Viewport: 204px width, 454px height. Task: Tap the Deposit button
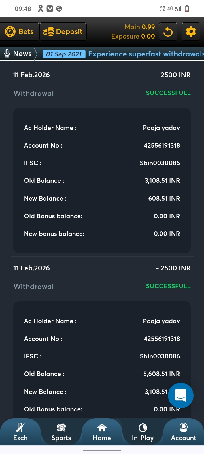[x=63, y=31]
